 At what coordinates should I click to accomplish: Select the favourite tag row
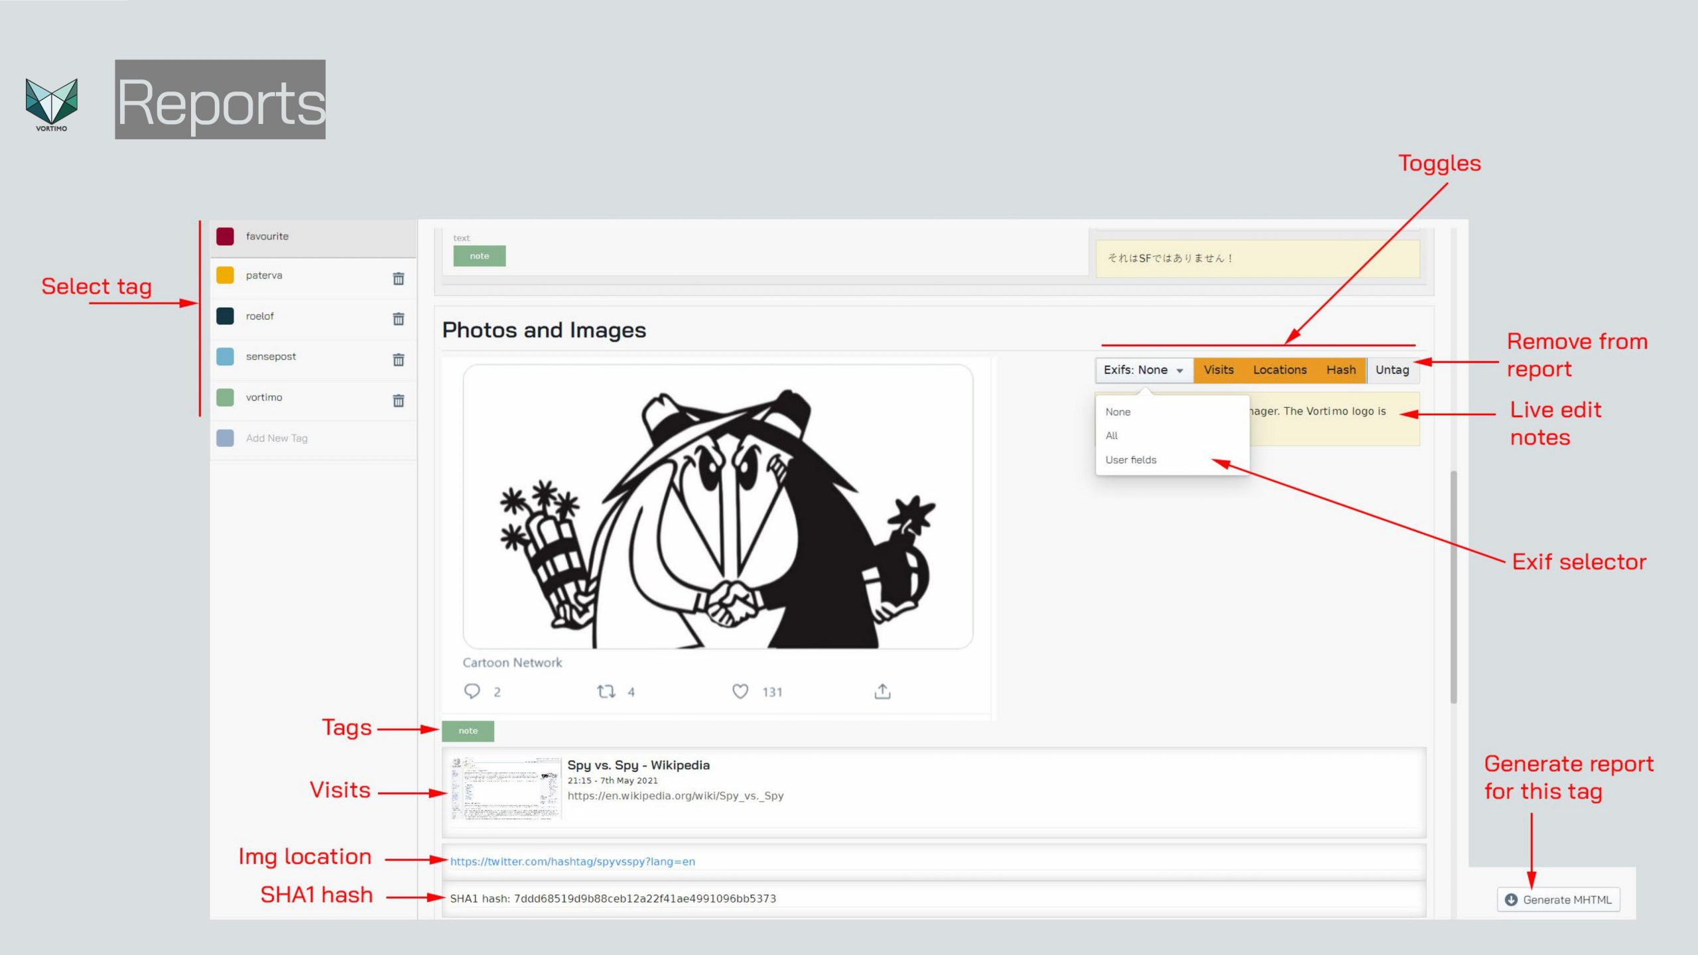313,237
